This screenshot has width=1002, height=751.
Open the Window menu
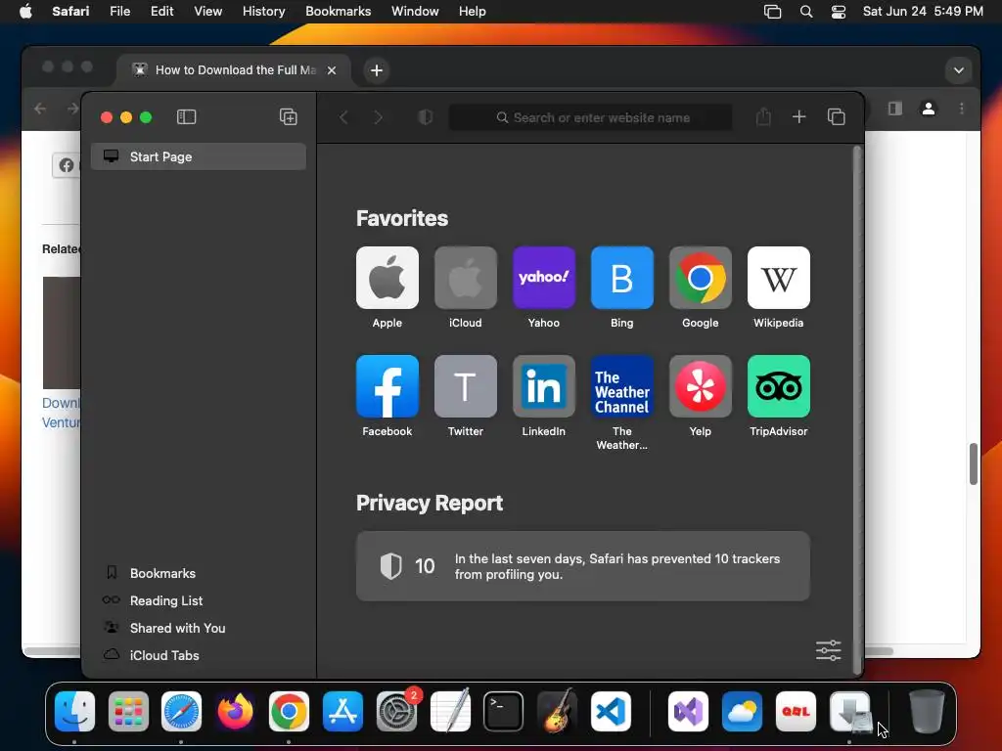(x=415, y=12)
